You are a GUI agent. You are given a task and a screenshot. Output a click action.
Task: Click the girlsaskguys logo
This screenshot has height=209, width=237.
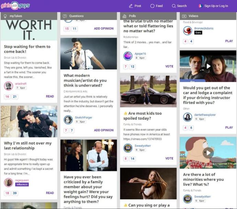[15, 6]
